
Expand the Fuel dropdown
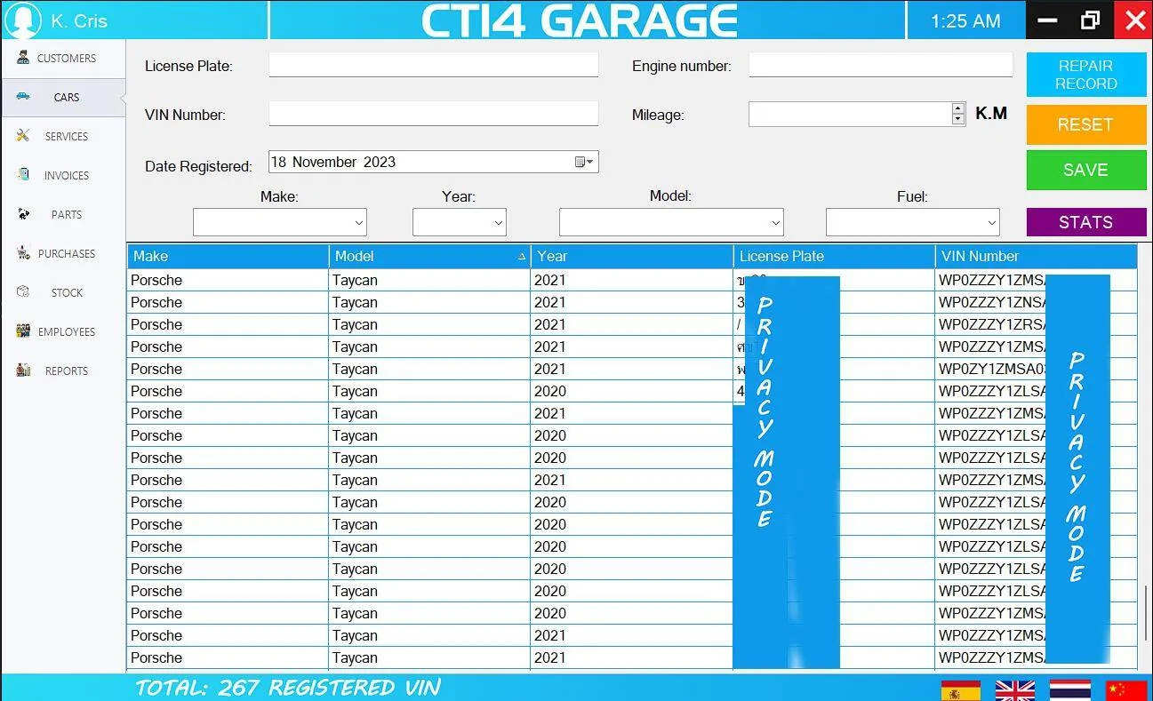(992, 222)
